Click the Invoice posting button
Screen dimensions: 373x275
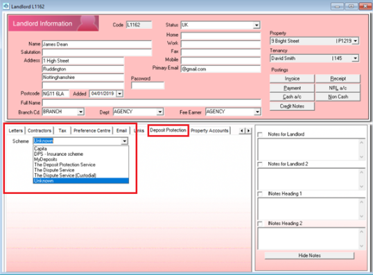292,79
